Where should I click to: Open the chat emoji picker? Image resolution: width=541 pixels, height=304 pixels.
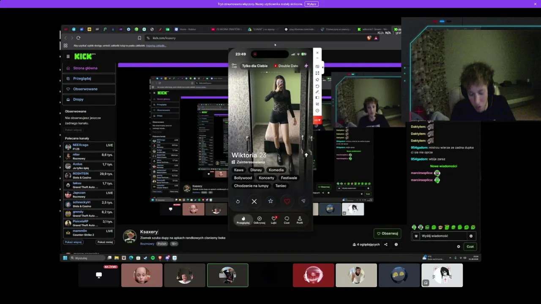pyautogui.click(x=471, y=236)
